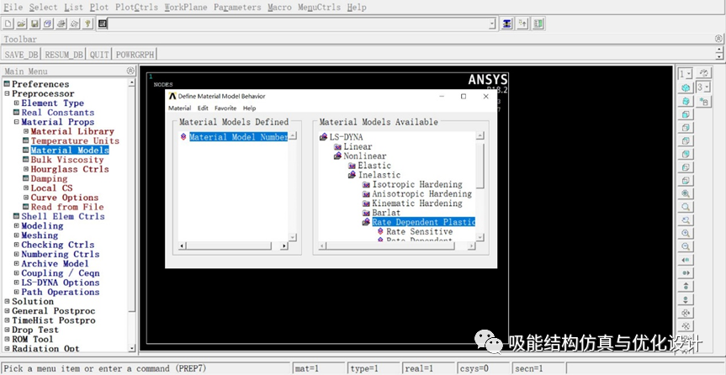This screenshot has width=726, height=375.
Task: Click the Zoom In plus magnifier
Action: click(686, 234)
